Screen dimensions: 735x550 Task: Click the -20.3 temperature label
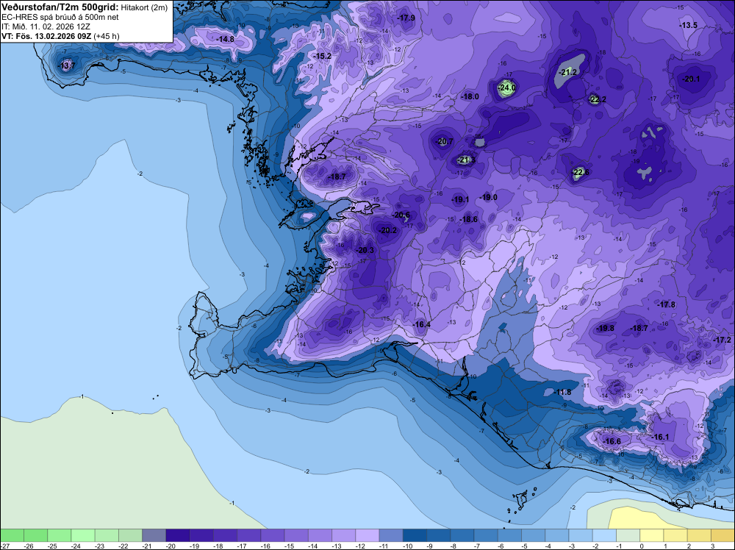pyautogui.click(x=365, y=251)
